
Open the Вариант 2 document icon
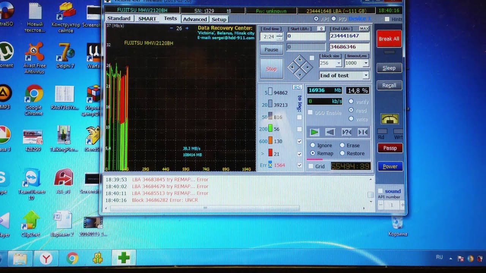click(x=62, y=224)
